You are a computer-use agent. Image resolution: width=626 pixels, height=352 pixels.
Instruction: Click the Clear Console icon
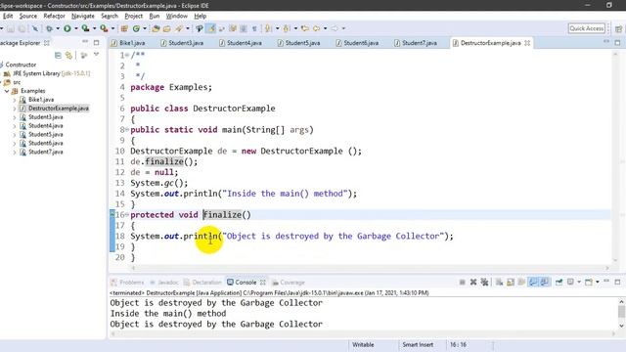coord(499,283)
